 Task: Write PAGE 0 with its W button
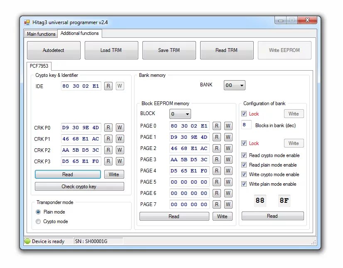tap(228, 126)
